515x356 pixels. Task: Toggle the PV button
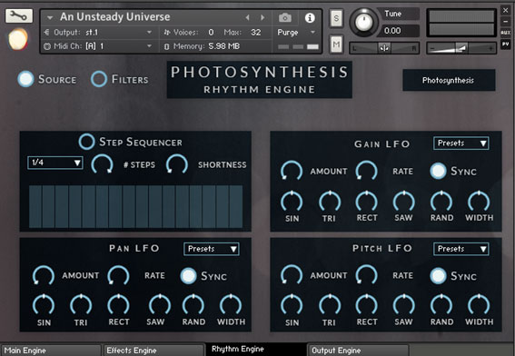pyautogui.click(x=506, y=44)
